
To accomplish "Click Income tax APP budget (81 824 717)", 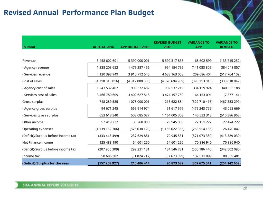I will point(141,156).
